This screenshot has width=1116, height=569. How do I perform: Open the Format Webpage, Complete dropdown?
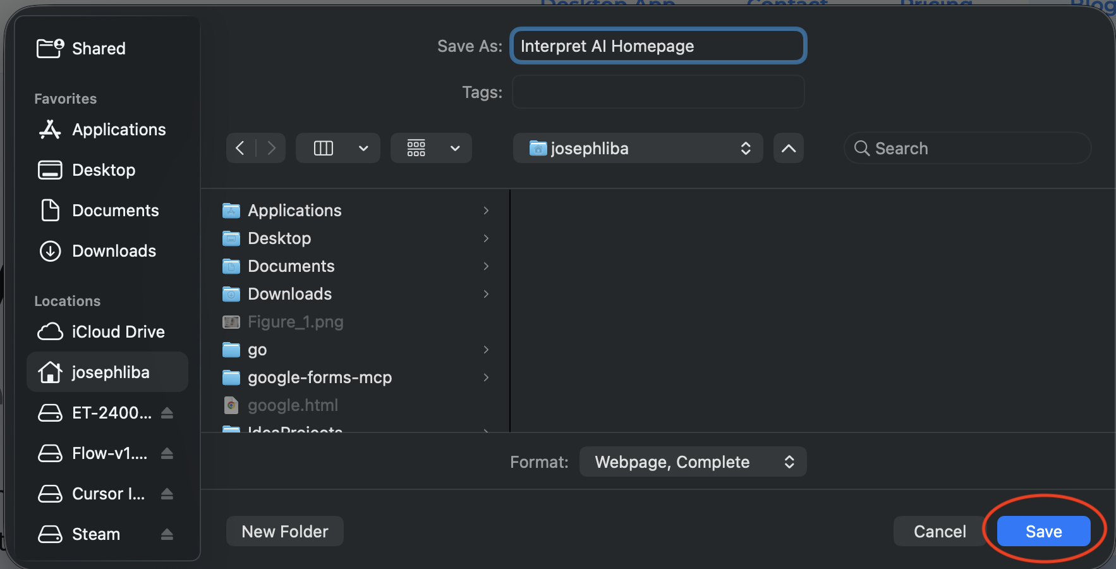tap(693, 462)
